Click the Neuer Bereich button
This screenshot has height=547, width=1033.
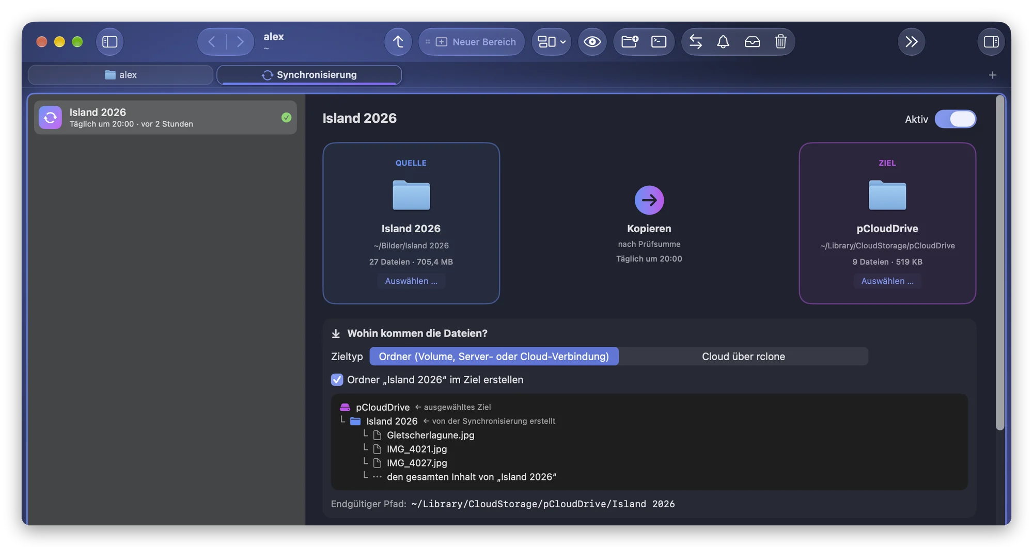coord(471,42)
